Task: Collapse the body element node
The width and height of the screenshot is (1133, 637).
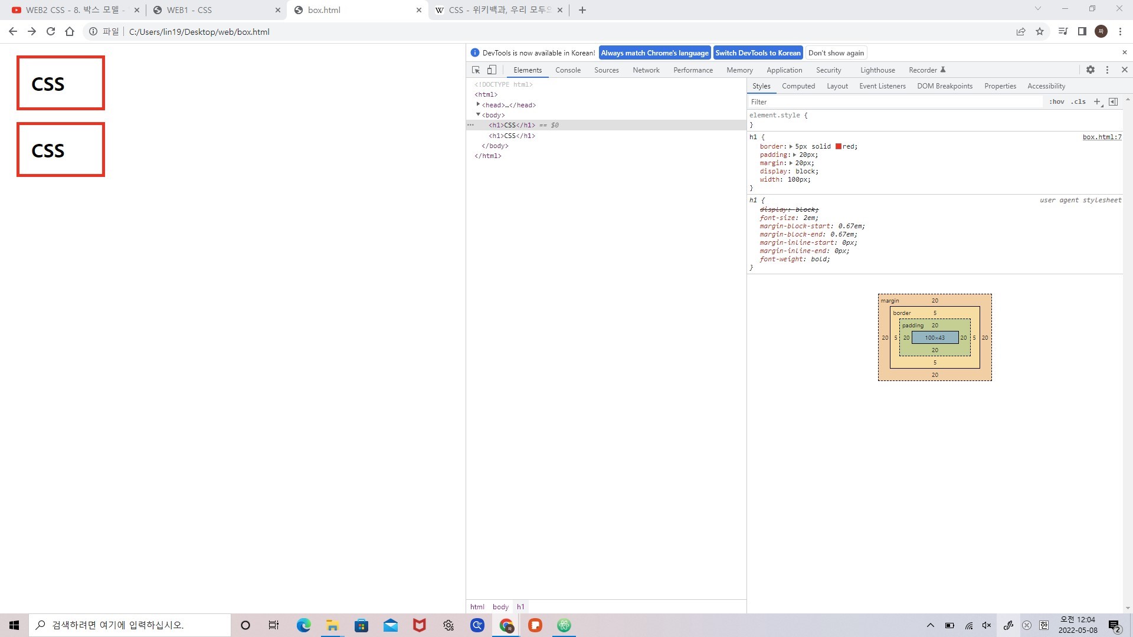Action: 478,114
